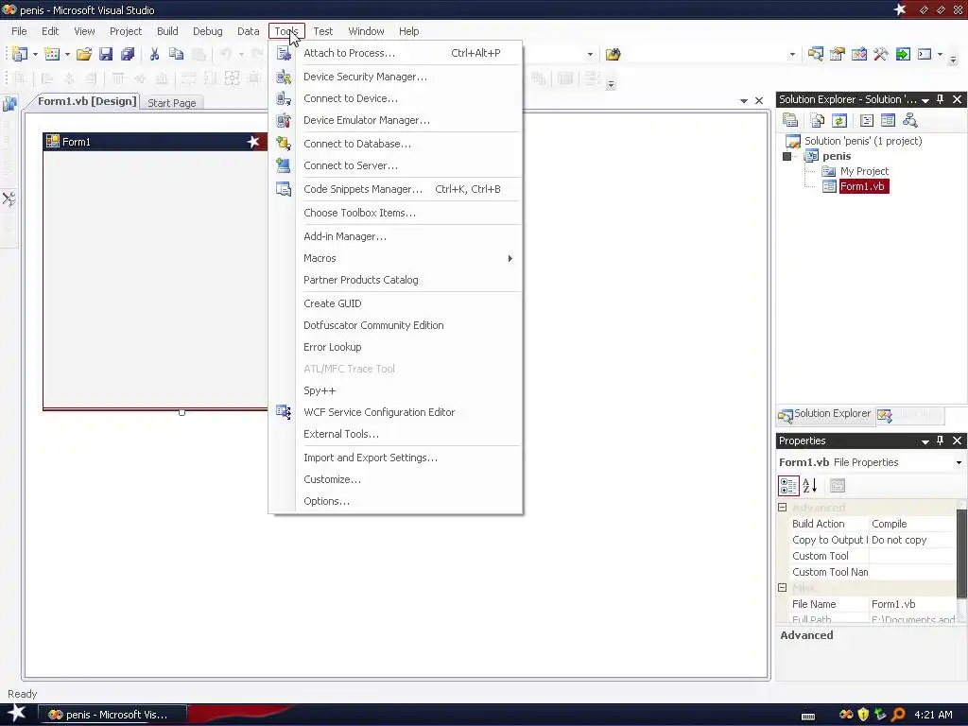Choose Options in the Tools menu
The width and height of the screenshot is (968, 726).
click(x=396, y=501)
